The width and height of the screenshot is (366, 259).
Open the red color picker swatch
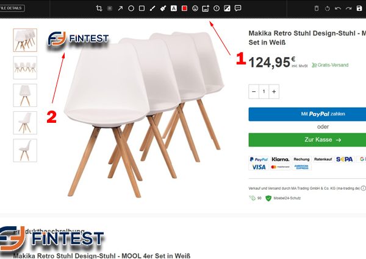coord(184,9)
